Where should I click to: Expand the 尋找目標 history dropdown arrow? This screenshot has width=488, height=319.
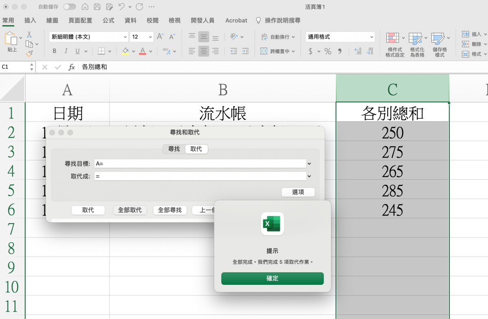coord(309,163)
